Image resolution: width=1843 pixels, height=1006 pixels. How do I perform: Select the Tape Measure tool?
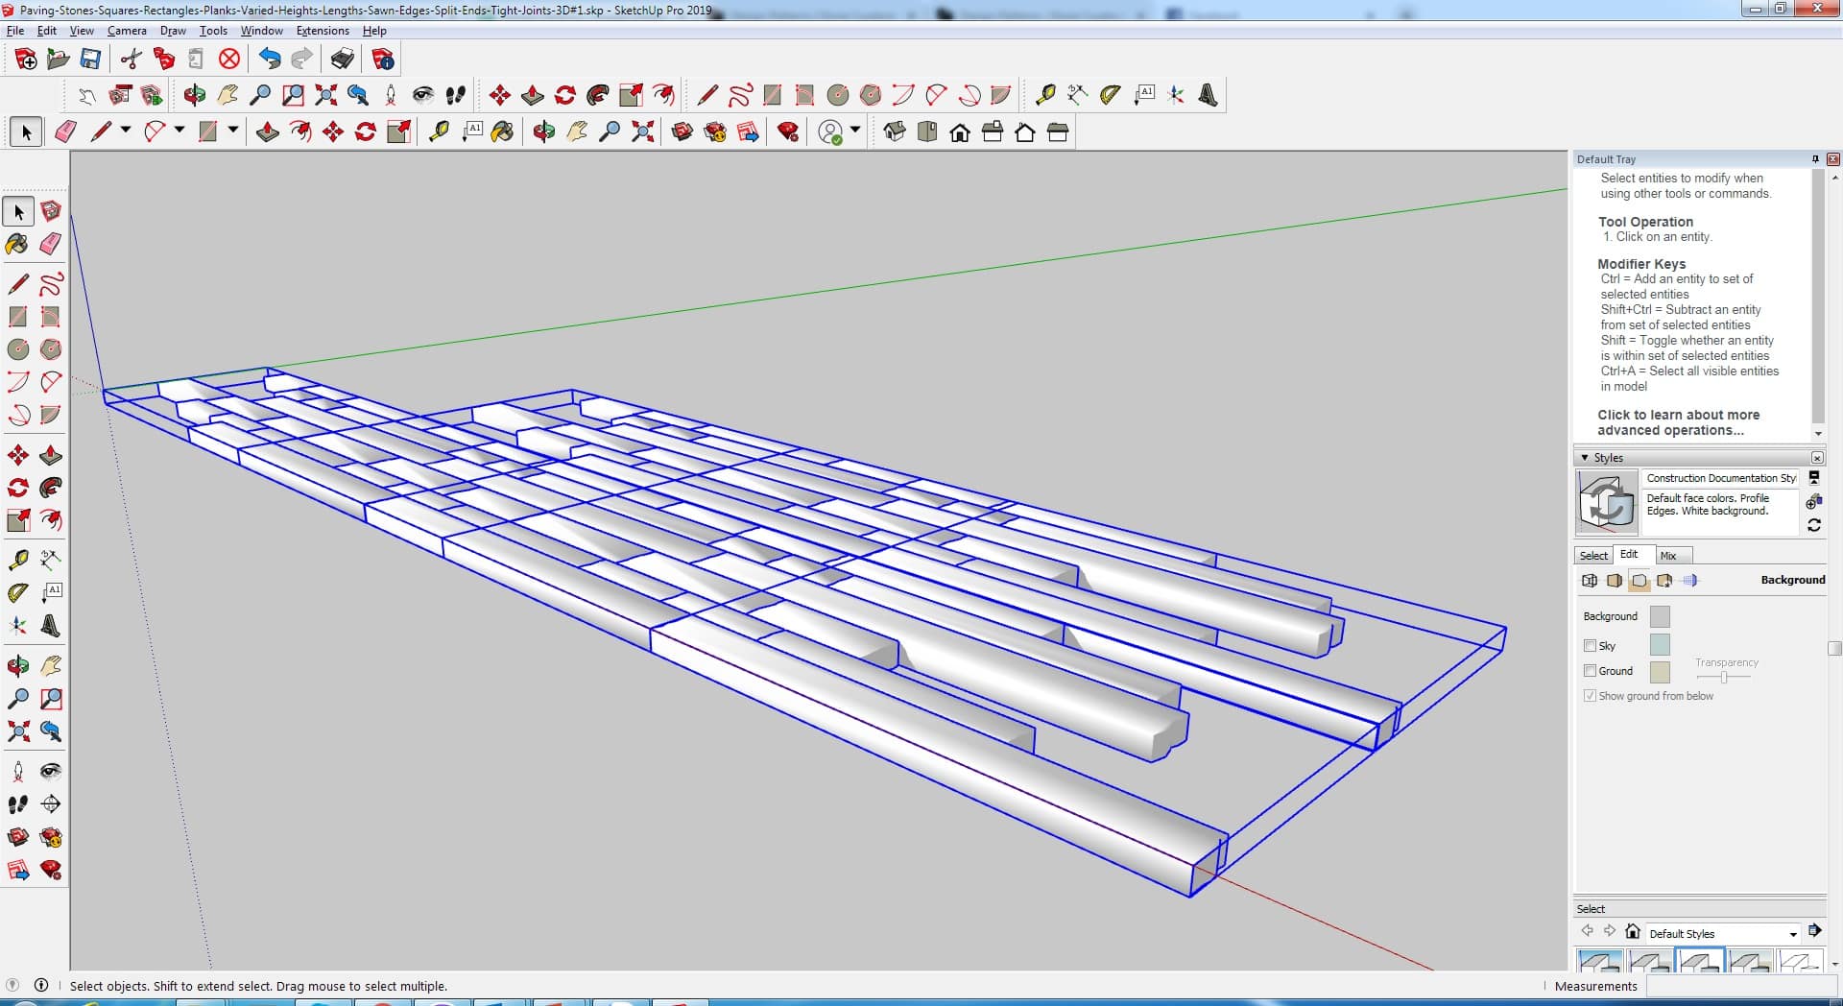pyautogui.click(x=17, y=560)
